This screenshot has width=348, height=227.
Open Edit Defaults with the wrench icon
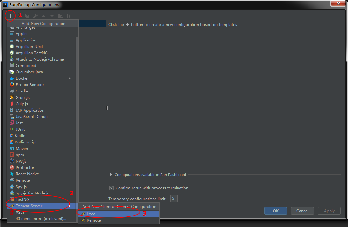(x=35, y=16)
